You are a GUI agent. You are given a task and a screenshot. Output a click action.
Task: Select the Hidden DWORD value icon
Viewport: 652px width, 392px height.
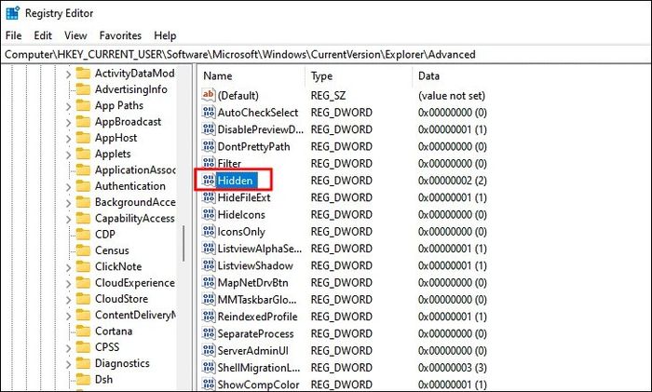pos(209,180)
